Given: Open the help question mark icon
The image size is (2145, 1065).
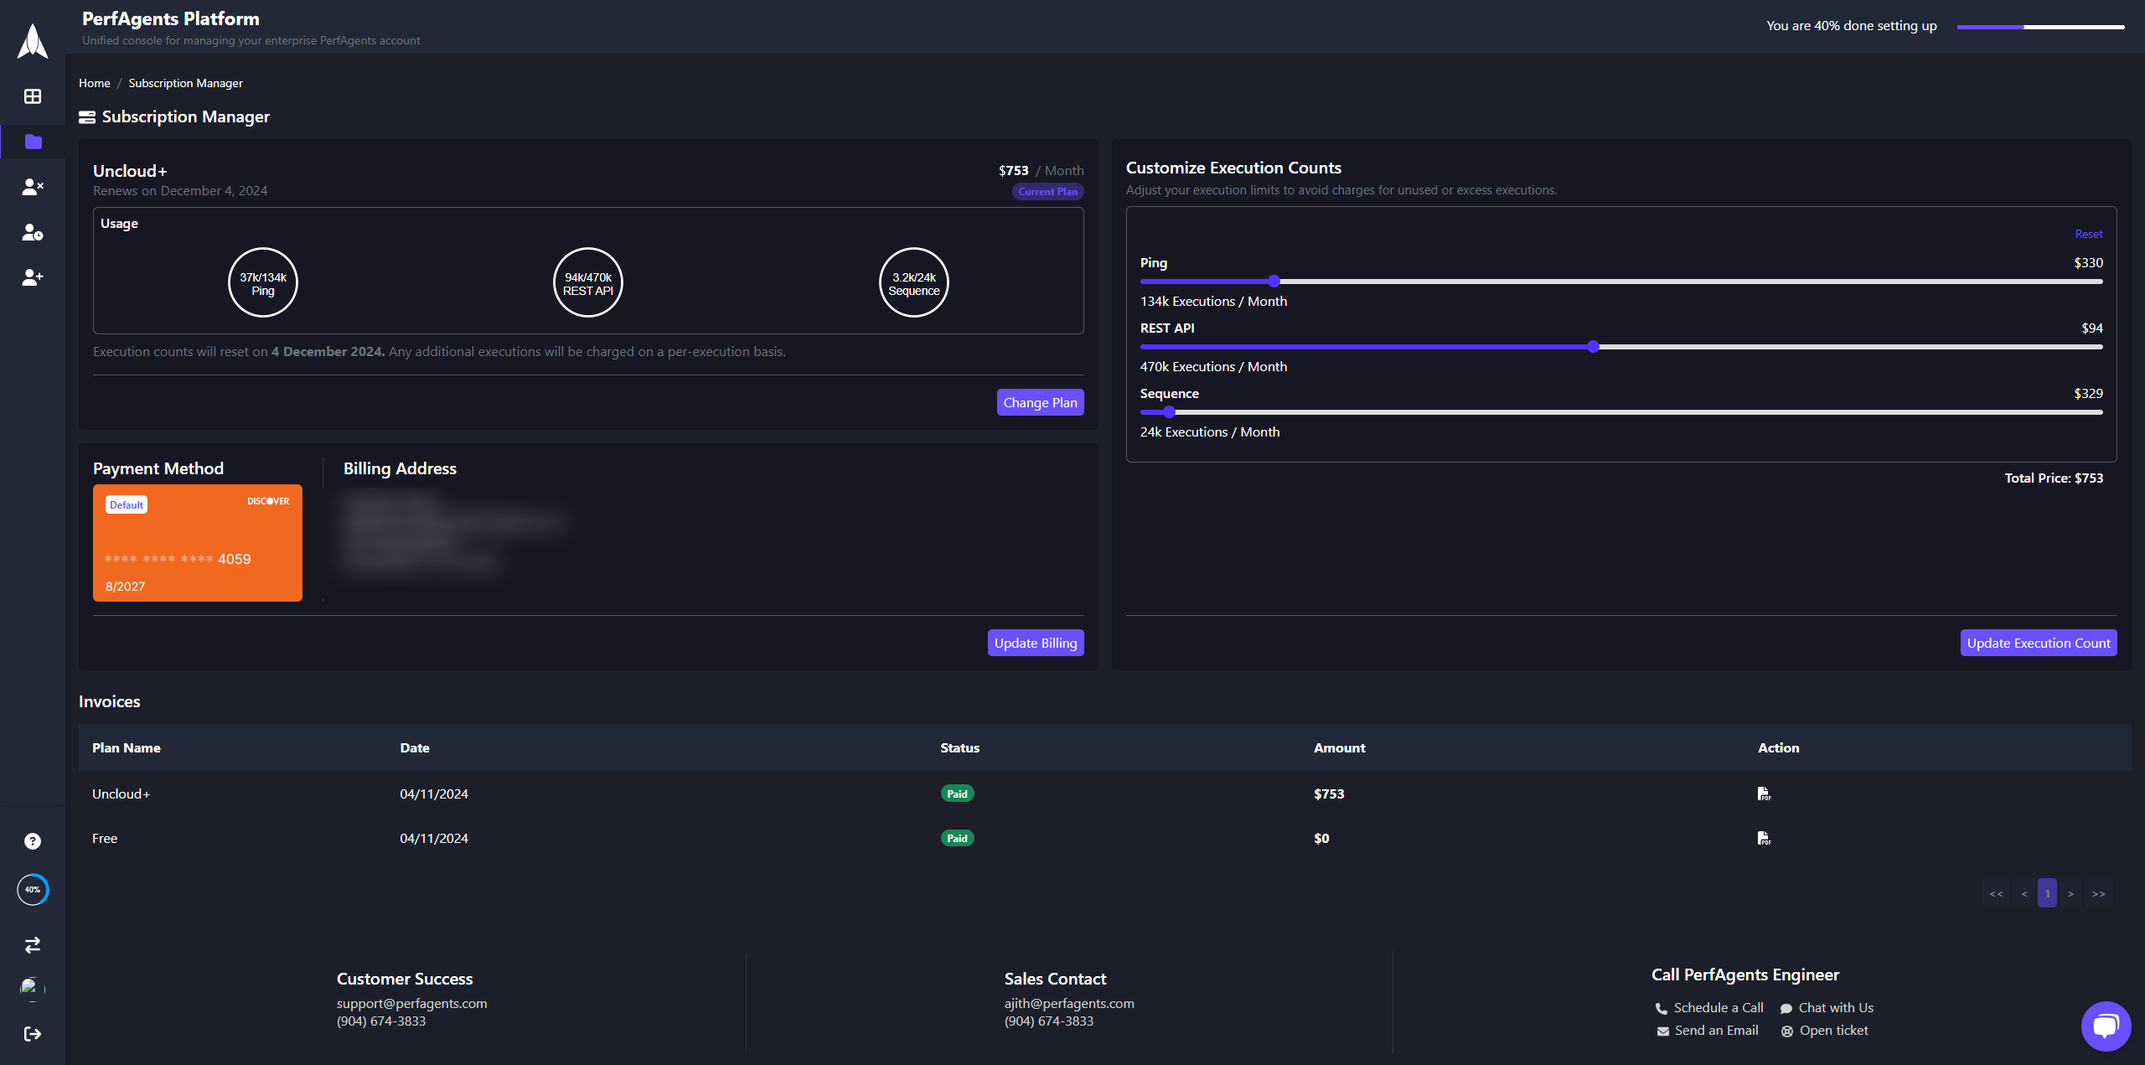Looking at the screenshot, I should pos(32,840).
